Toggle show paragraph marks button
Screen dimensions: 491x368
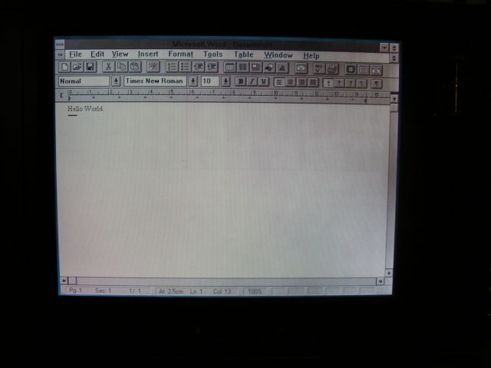click(377, 84)
